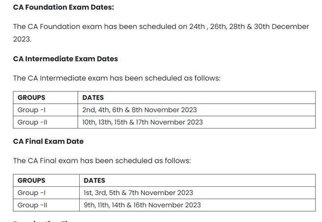Select 'Group -I' cell in Intermediate table
322x222 pixels.
coord(31,110)
